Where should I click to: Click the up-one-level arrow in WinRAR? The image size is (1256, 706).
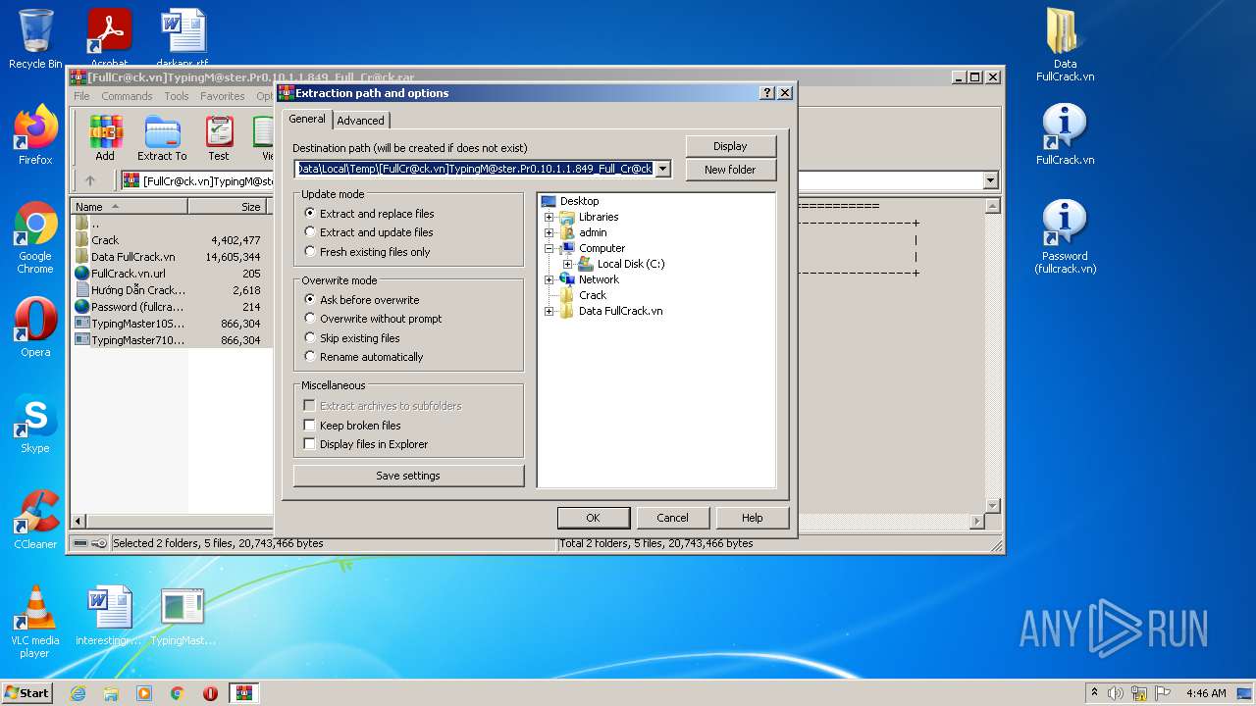click(90, 180)
